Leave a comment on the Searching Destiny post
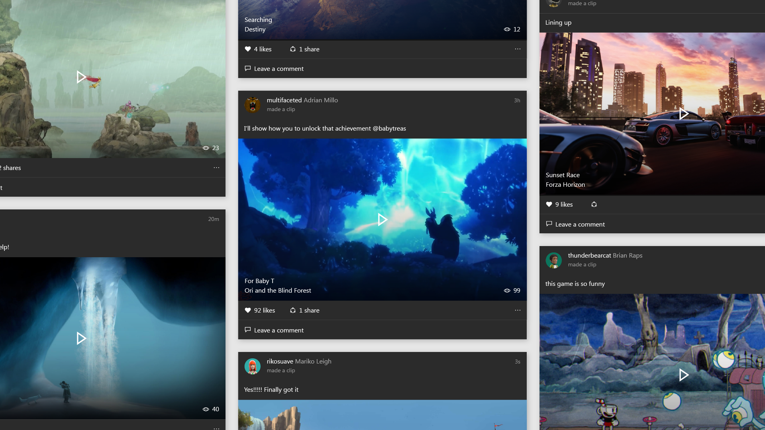The height and width of the screenshot is (430, 765). pyautogui.click(x=274, y=68)
